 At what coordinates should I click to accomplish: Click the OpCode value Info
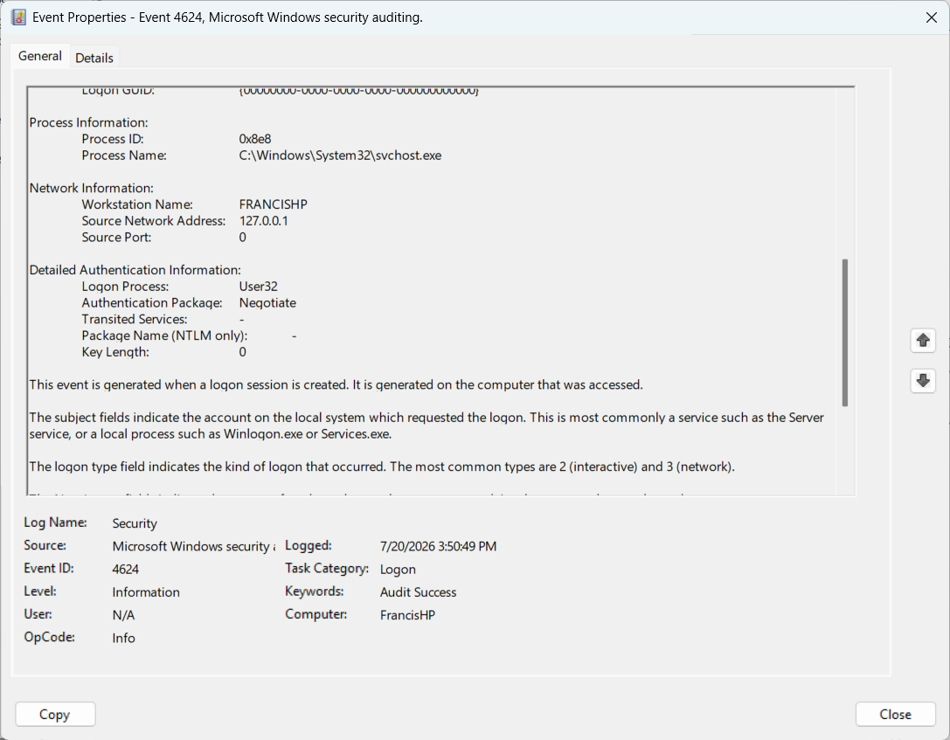click(123, 639)
